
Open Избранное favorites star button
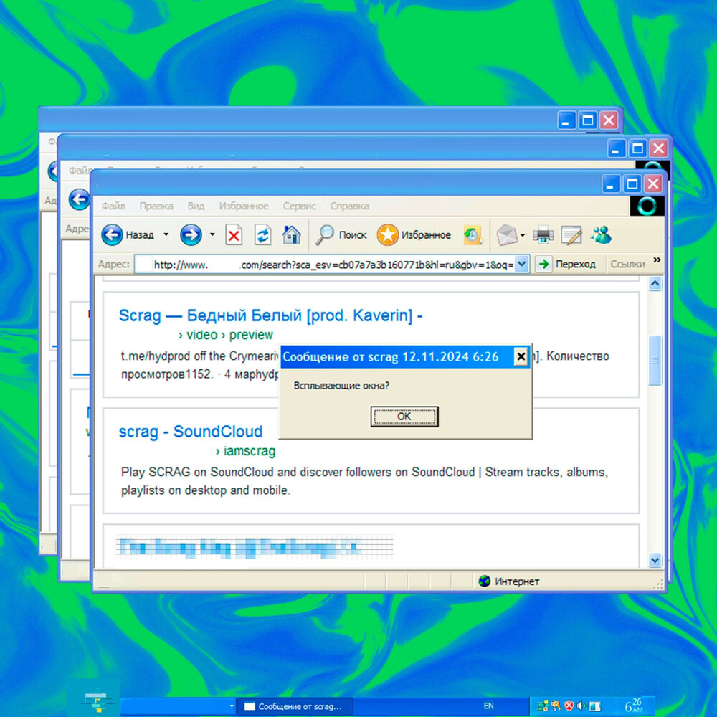click(x=414, y=234)
